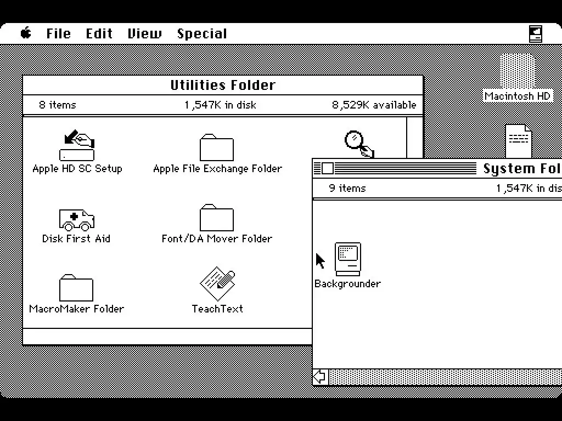Click the left scroll arrow in System Folder

320,377
